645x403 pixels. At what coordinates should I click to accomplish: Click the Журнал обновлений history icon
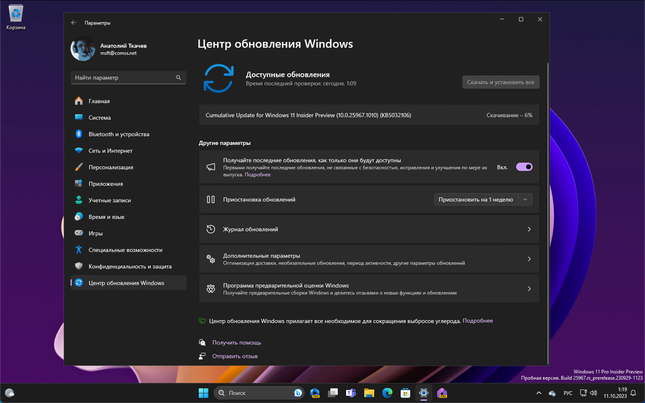(211, 229)
